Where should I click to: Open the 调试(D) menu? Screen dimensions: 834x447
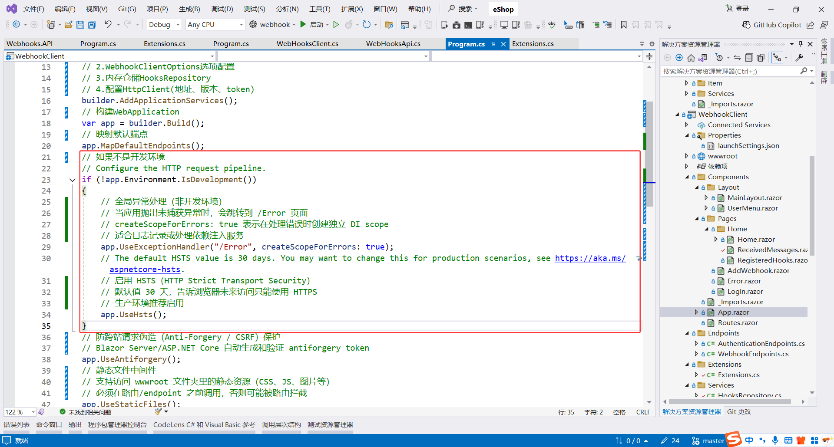[222, 9]
